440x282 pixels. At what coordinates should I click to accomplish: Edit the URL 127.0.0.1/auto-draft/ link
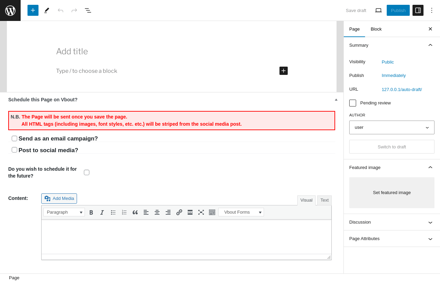point(402,89)
